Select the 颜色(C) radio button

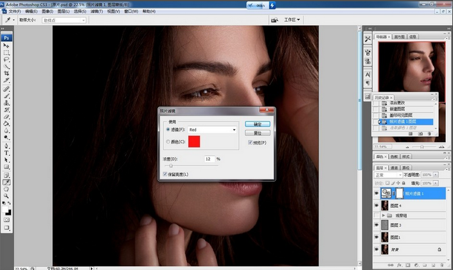click(x=168, y=142)
